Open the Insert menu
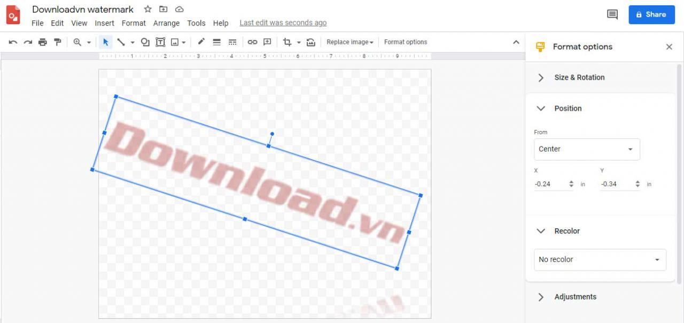Image resolution: width=684 pixels, height=323 pixels. [x=105, y=23]
